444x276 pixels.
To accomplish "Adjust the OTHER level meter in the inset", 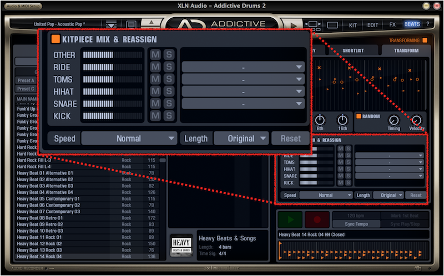I will click(113, 55).
